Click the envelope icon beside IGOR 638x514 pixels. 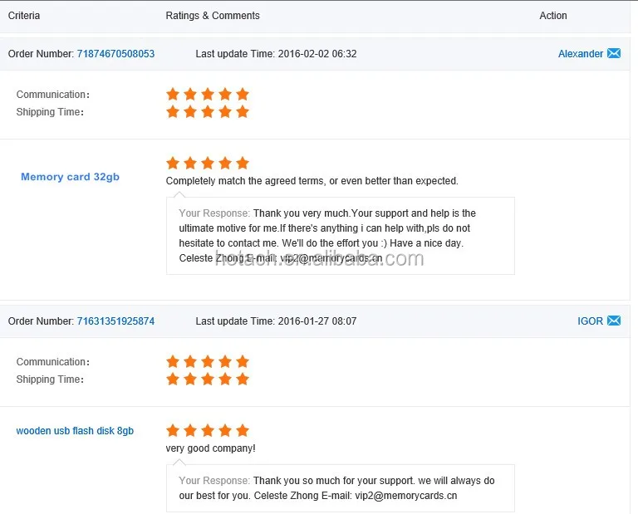point(614,321)
